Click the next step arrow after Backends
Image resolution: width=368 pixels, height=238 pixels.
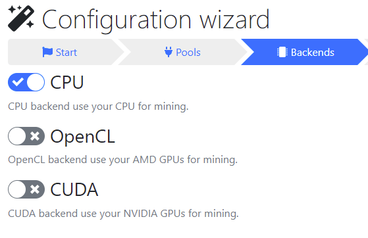point(366,52)
